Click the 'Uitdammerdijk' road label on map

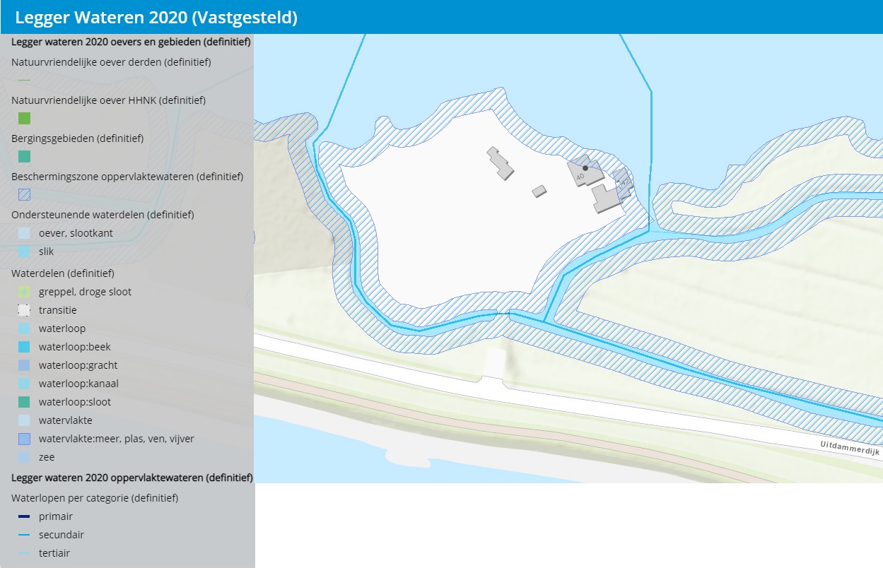click(849, 448)
